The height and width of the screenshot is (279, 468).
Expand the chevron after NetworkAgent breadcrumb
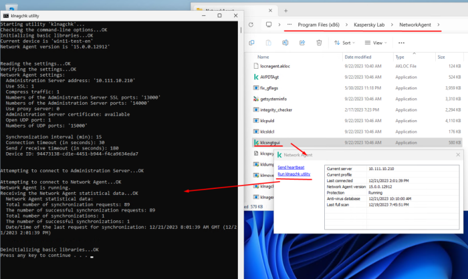pos(439,25)
